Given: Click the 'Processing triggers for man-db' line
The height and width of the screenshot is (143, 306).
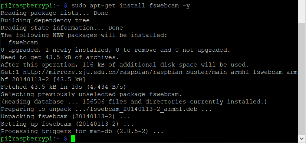Looking at the screenshot, I should [x=82, y=131].
